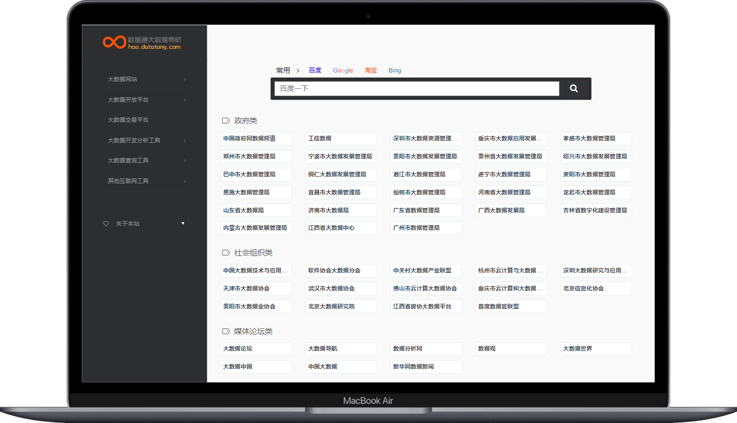This screenshot has height=423, width=737.
Task: Open 内蒙古大数据发展管理局 link
Action: 256,228
